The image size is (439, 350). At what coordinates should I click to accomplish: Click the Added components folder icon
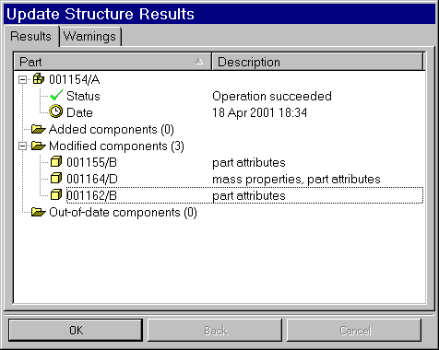(39, 129)
